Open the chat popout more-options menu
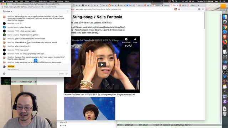228x128 pixels. click(x=68, y=11)
